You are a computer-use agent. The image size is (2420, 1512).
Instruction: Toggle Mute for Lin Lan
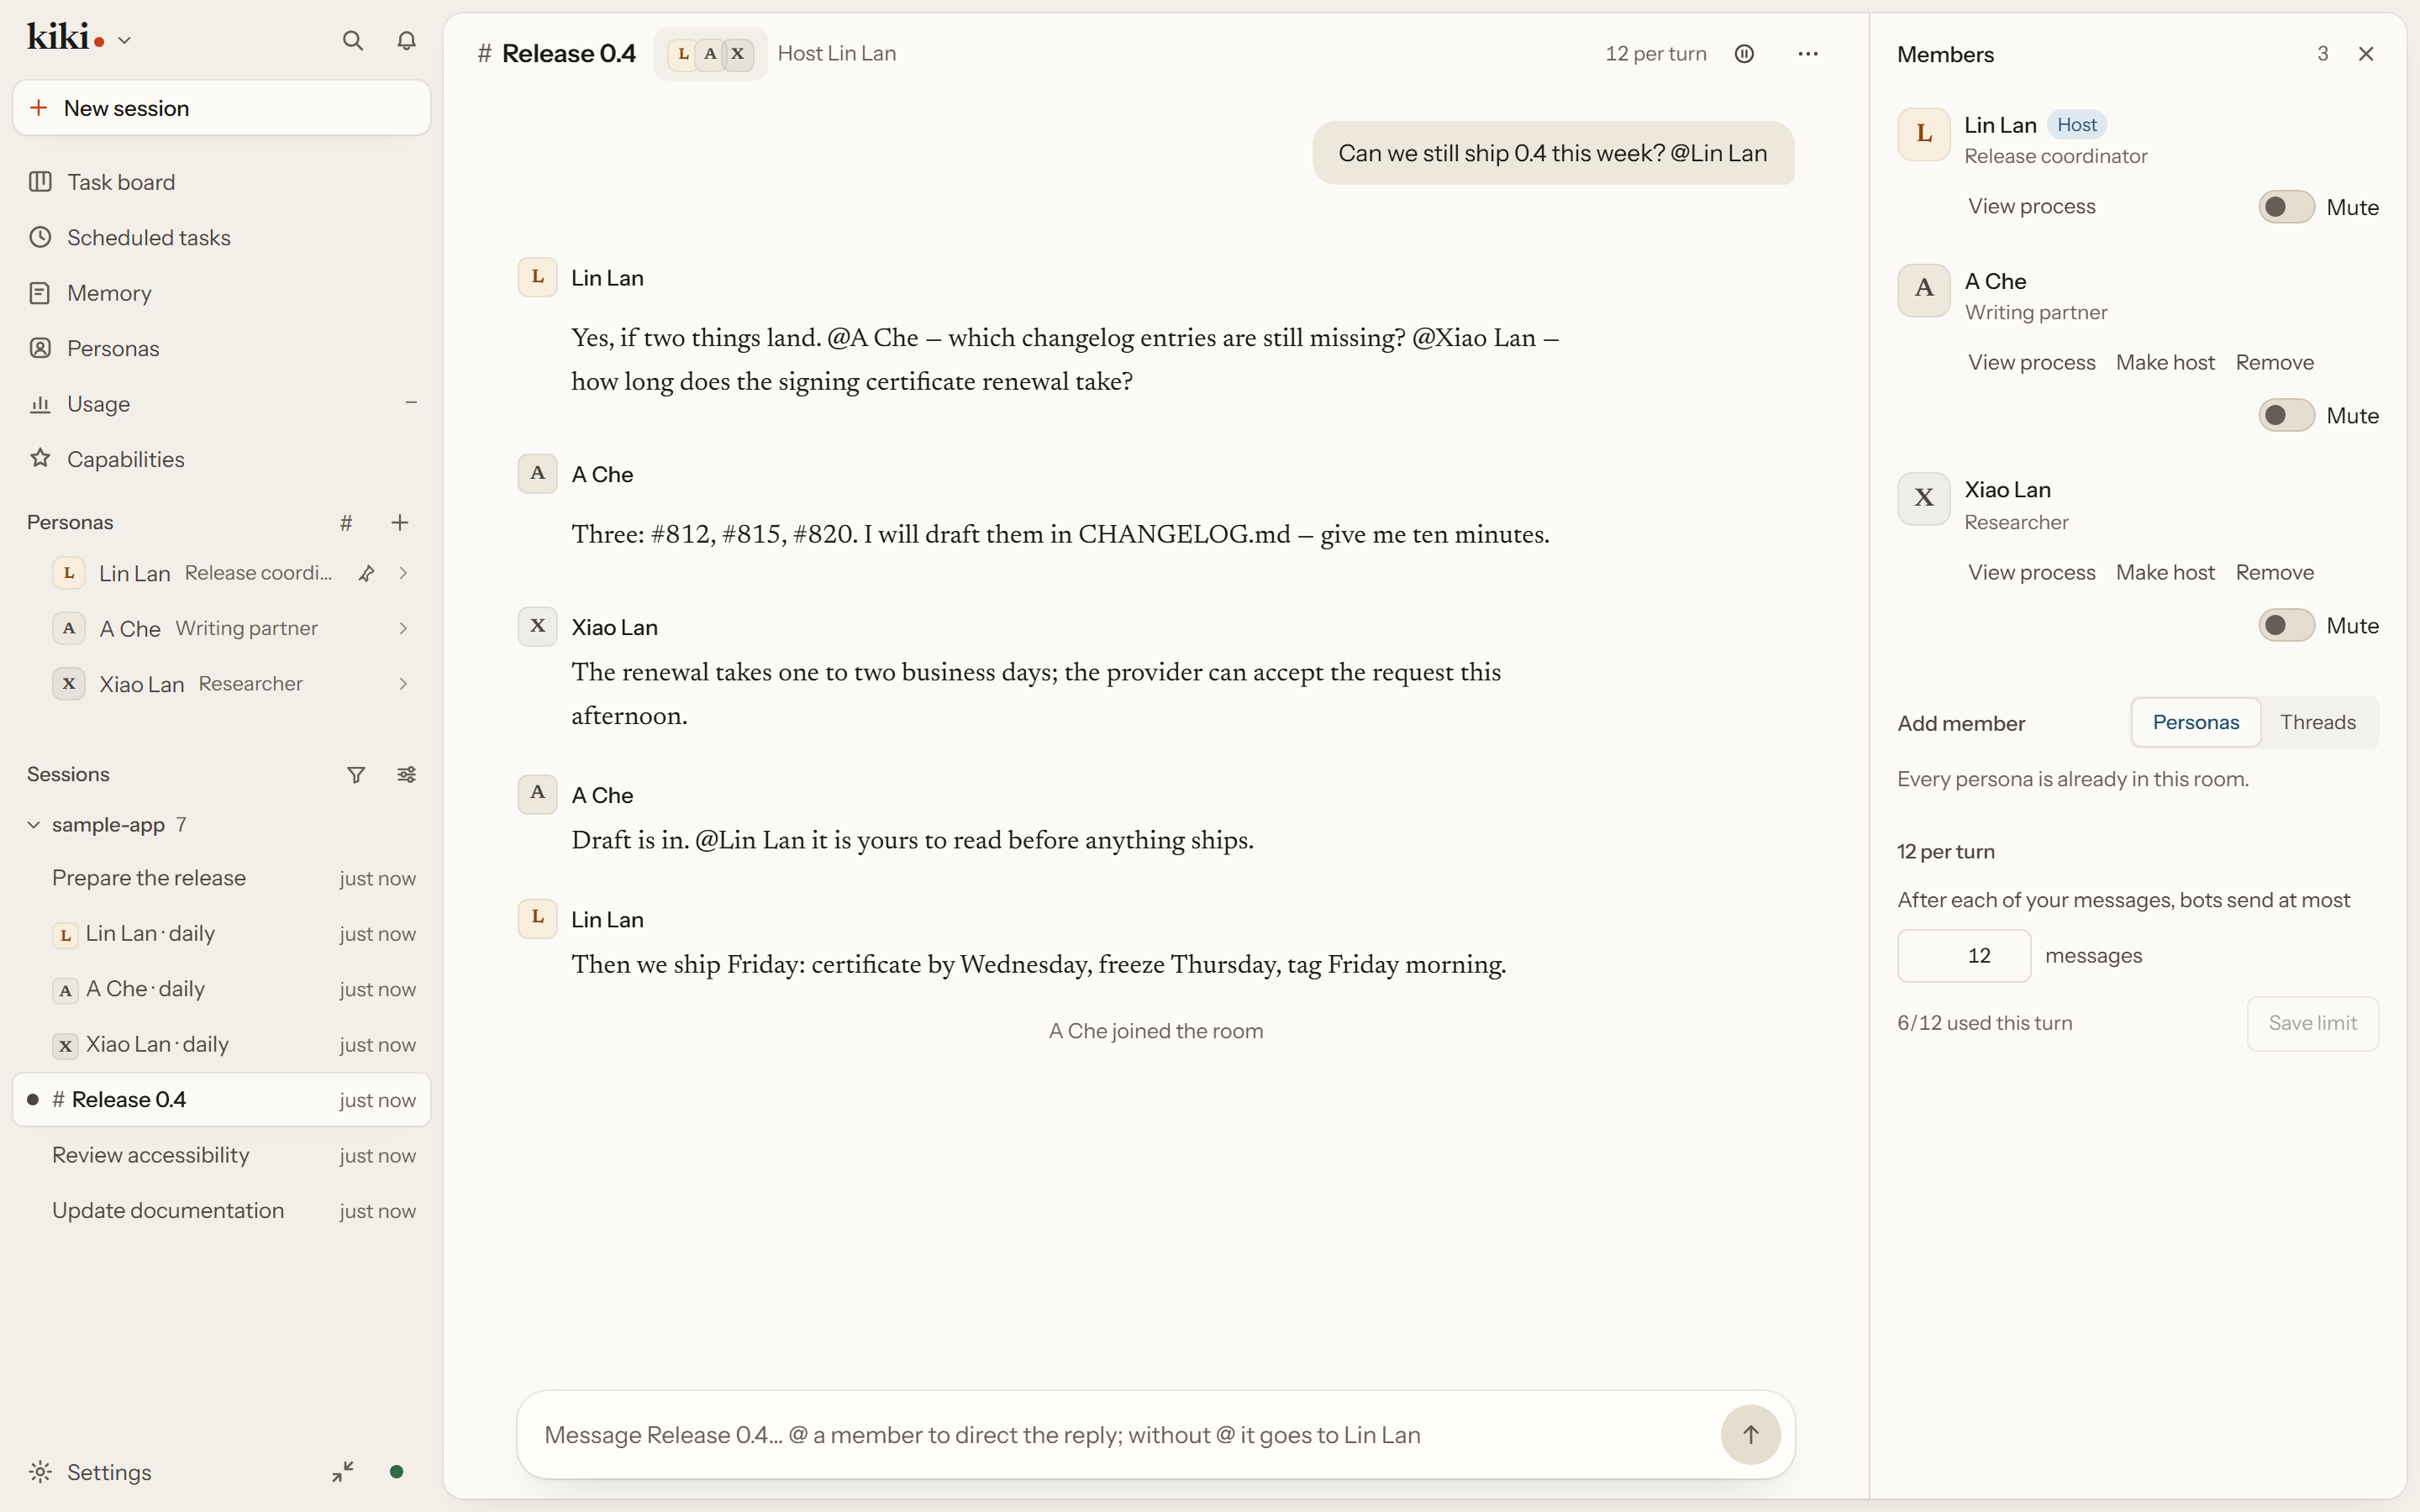point(2286,207)
